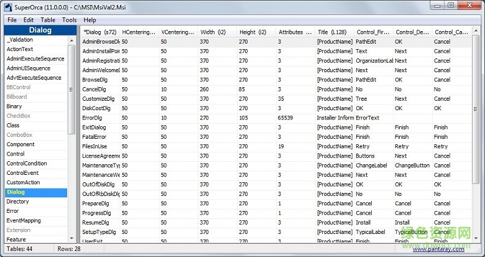Viewport: 485px width, 257px height.
Task: Click the Rows: 28 status bar entry
Action: pos(68,249)
